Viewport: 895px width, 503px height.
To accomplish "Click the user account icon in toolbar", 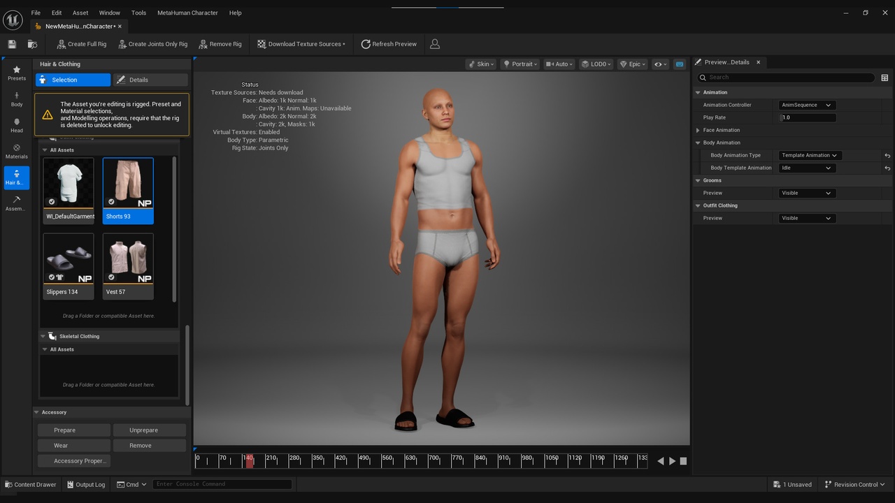I will pyautogui.click(x=435, y=44).
